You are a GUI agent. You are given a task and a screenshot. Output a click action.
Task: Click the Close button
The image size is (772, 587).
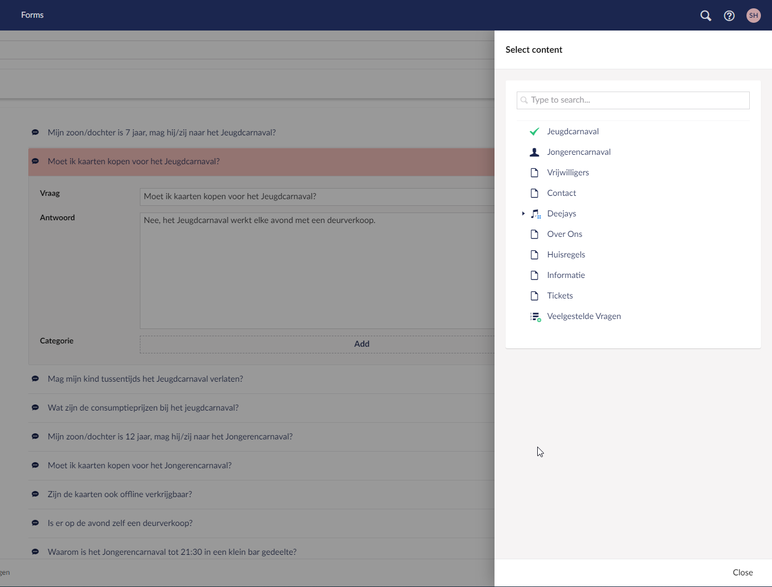743,573
